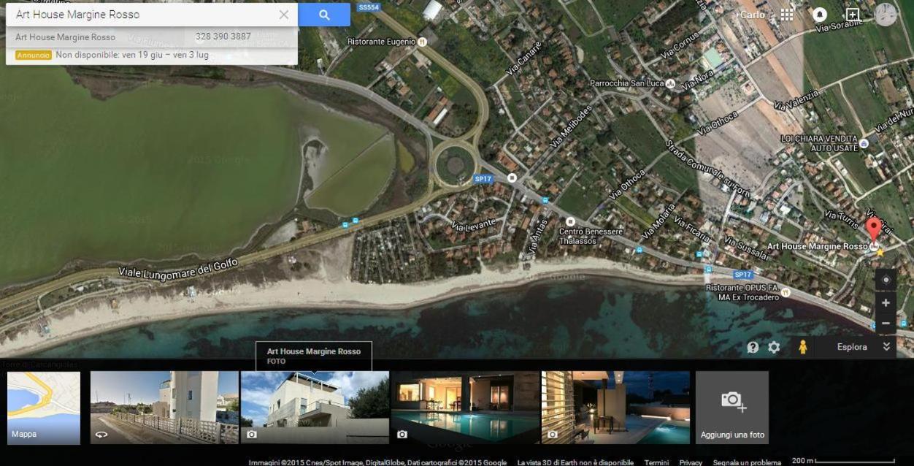Click Segnala un problema link
The image size is (914, 466).
pyautogui.click(x=747, y=462)
